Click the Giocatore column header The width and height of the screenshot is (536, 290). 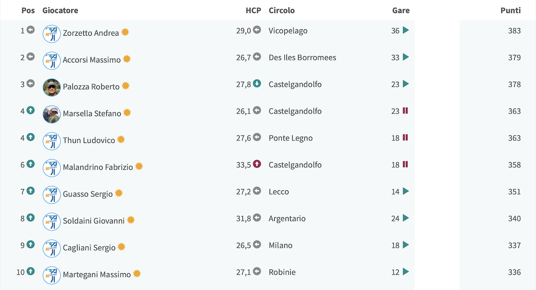point(60,10)
